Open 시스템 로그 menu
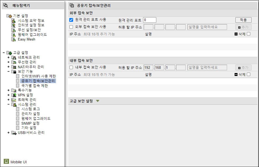Image resolution: width=259 pixels, height=167 pixels. pos(31,109)
